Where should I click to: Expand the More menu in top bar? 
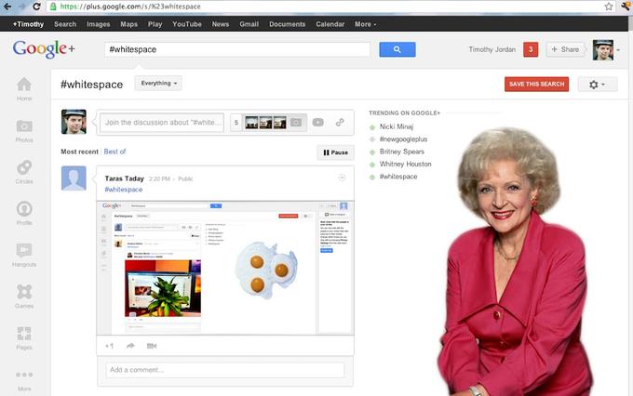pyautogui.click(x=365, y=24)
